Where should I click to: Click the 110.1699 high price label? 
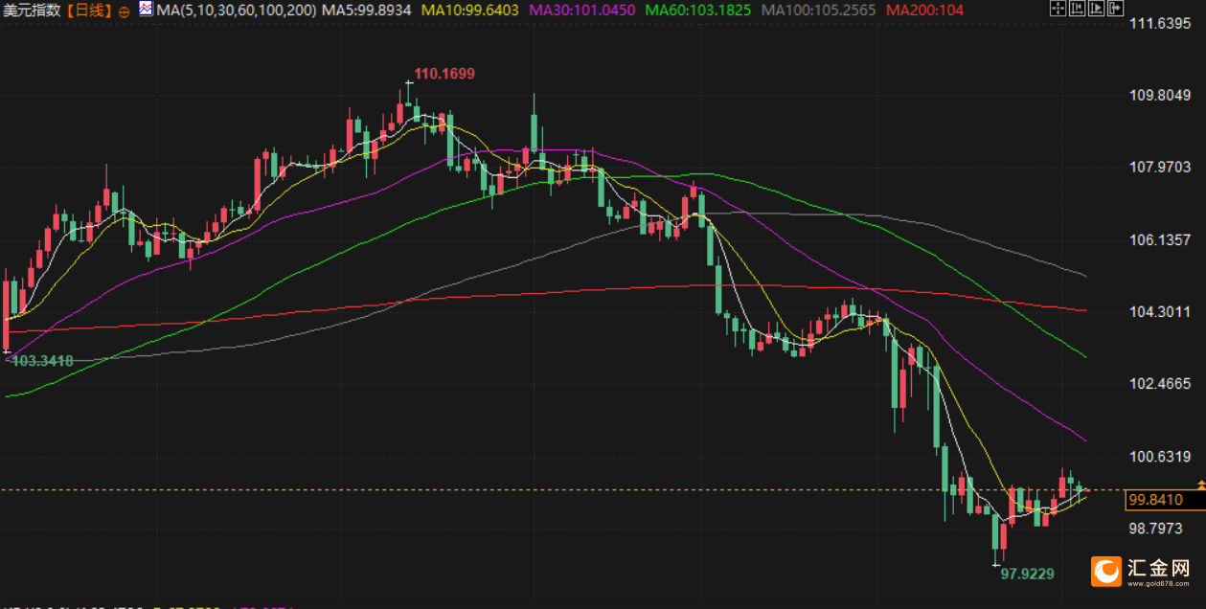point(444,74)
